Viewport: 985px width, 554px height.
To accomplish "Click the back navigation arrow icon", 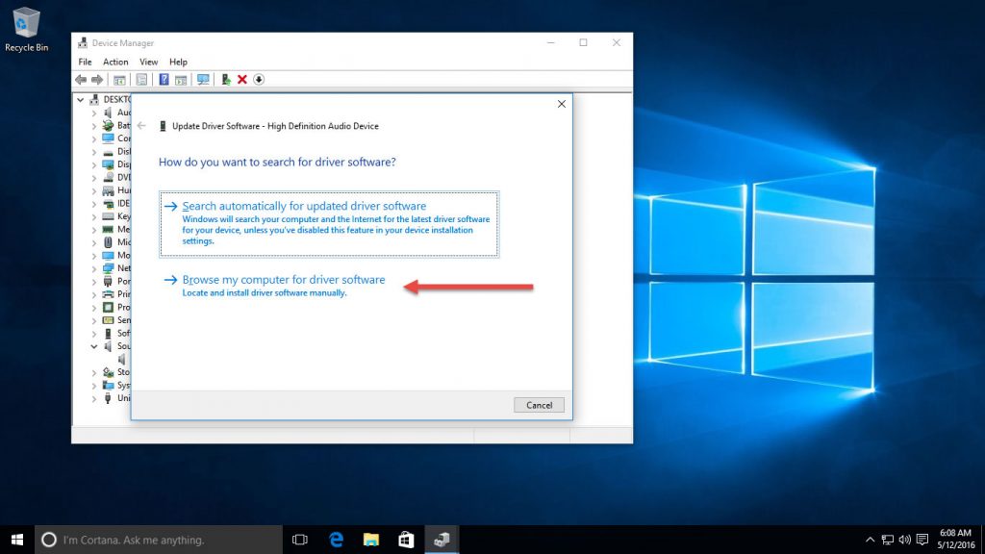I will [x=80, y=80].
